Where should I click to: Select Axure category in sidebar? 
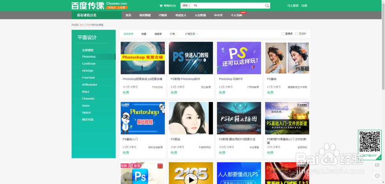86,106
